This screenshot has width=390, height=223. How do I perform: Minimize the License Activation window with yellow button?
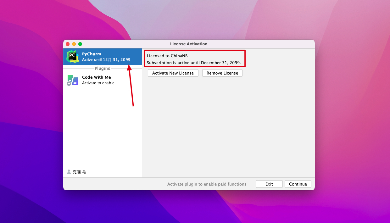click(74, 44)
